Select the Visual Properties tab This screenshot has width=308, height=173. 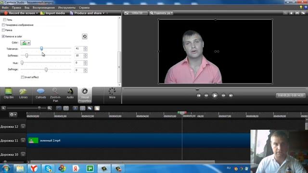click(85, 95)
